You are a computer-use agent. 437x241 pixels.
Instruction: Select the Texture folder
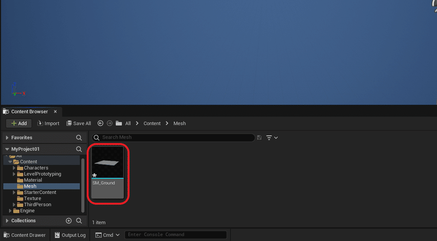[32, 198]
